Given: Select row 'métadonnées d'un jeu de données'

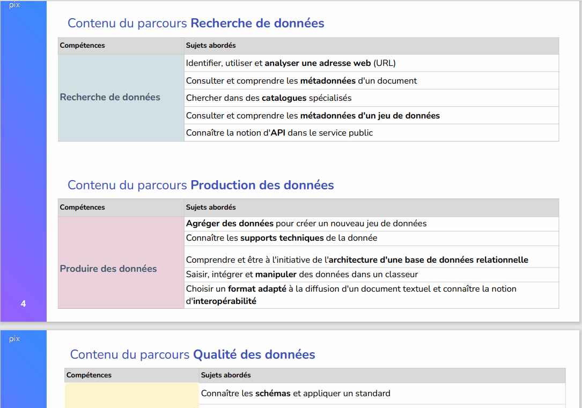Looking at the screenshot, I should pyautogui.click(x=372, y=115).
